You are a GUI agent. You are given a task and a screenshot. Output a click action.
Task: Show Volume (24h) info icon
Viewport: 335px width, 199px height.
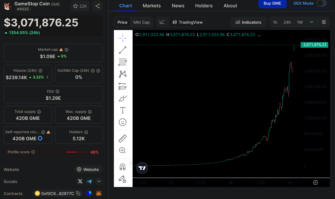(x=40, y=71)
